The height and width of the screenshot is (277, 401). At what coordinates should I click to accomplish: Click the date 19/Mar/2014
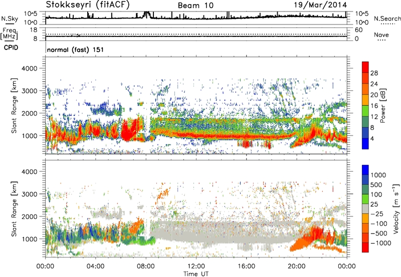pyautogui.click(x=320, y=5)
